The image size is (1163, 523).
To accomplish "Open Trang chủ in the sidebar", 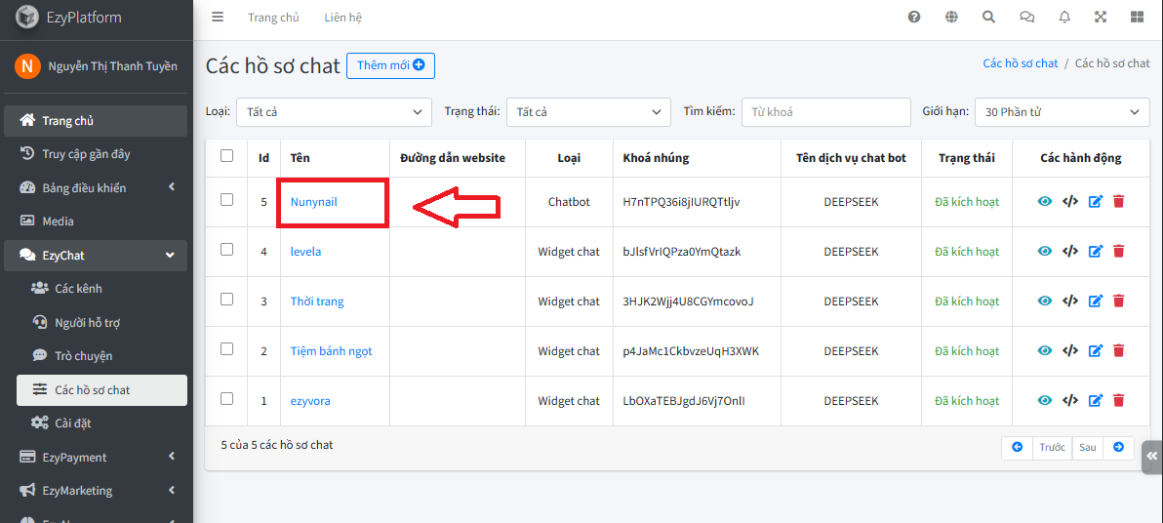I will [x=97, y=121].
